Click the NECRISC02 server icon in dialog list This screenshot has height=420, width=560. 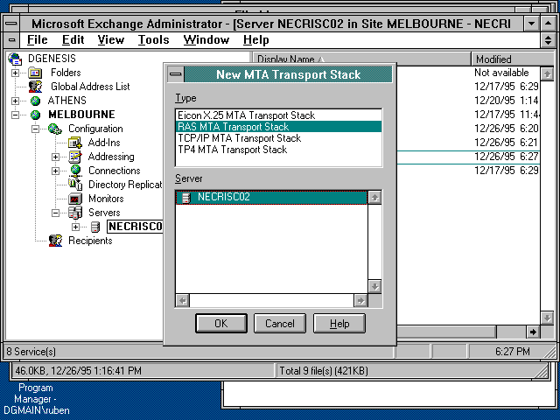[x=186, y=198]
